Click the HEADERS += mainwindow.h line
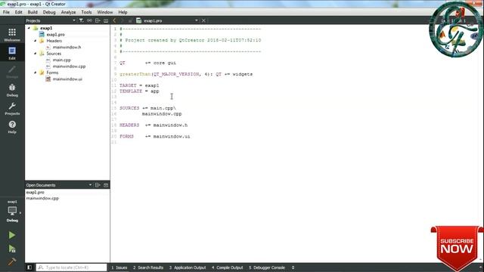484x272 pixels. [154, 125]
